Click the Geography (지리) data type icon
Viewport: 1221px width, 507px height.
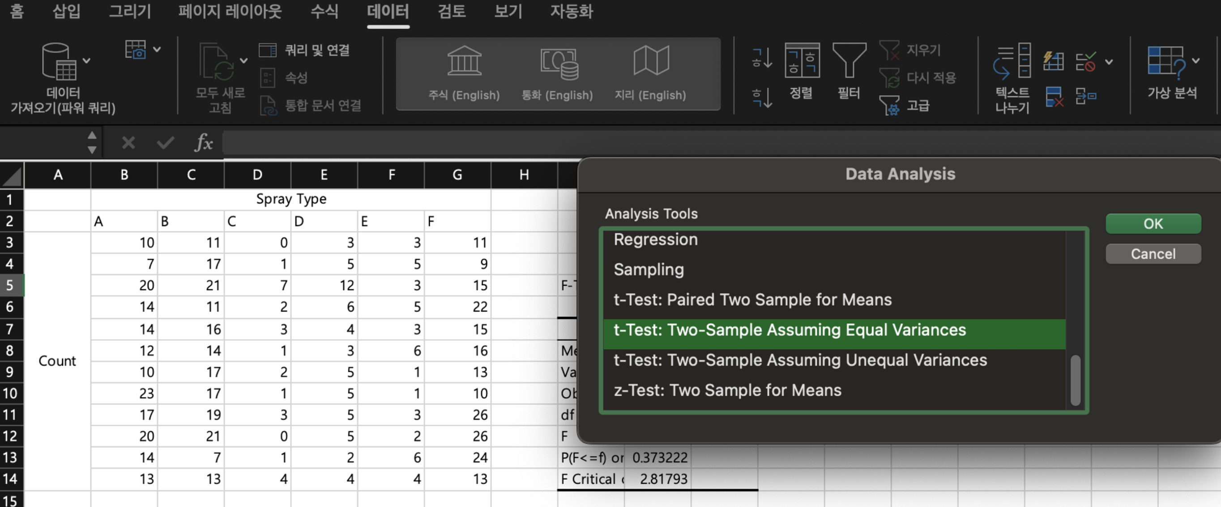coord(651,61)
